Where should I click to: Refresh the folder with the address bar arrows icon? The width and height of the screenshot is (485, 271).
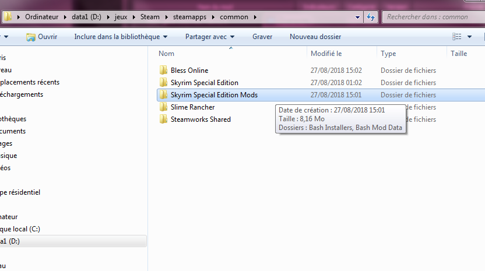[x=371, y=17]
